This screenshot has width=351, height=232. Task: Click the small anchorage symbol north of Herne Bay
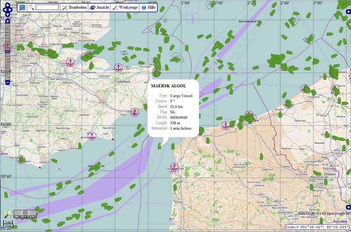[x=124, y=53]
